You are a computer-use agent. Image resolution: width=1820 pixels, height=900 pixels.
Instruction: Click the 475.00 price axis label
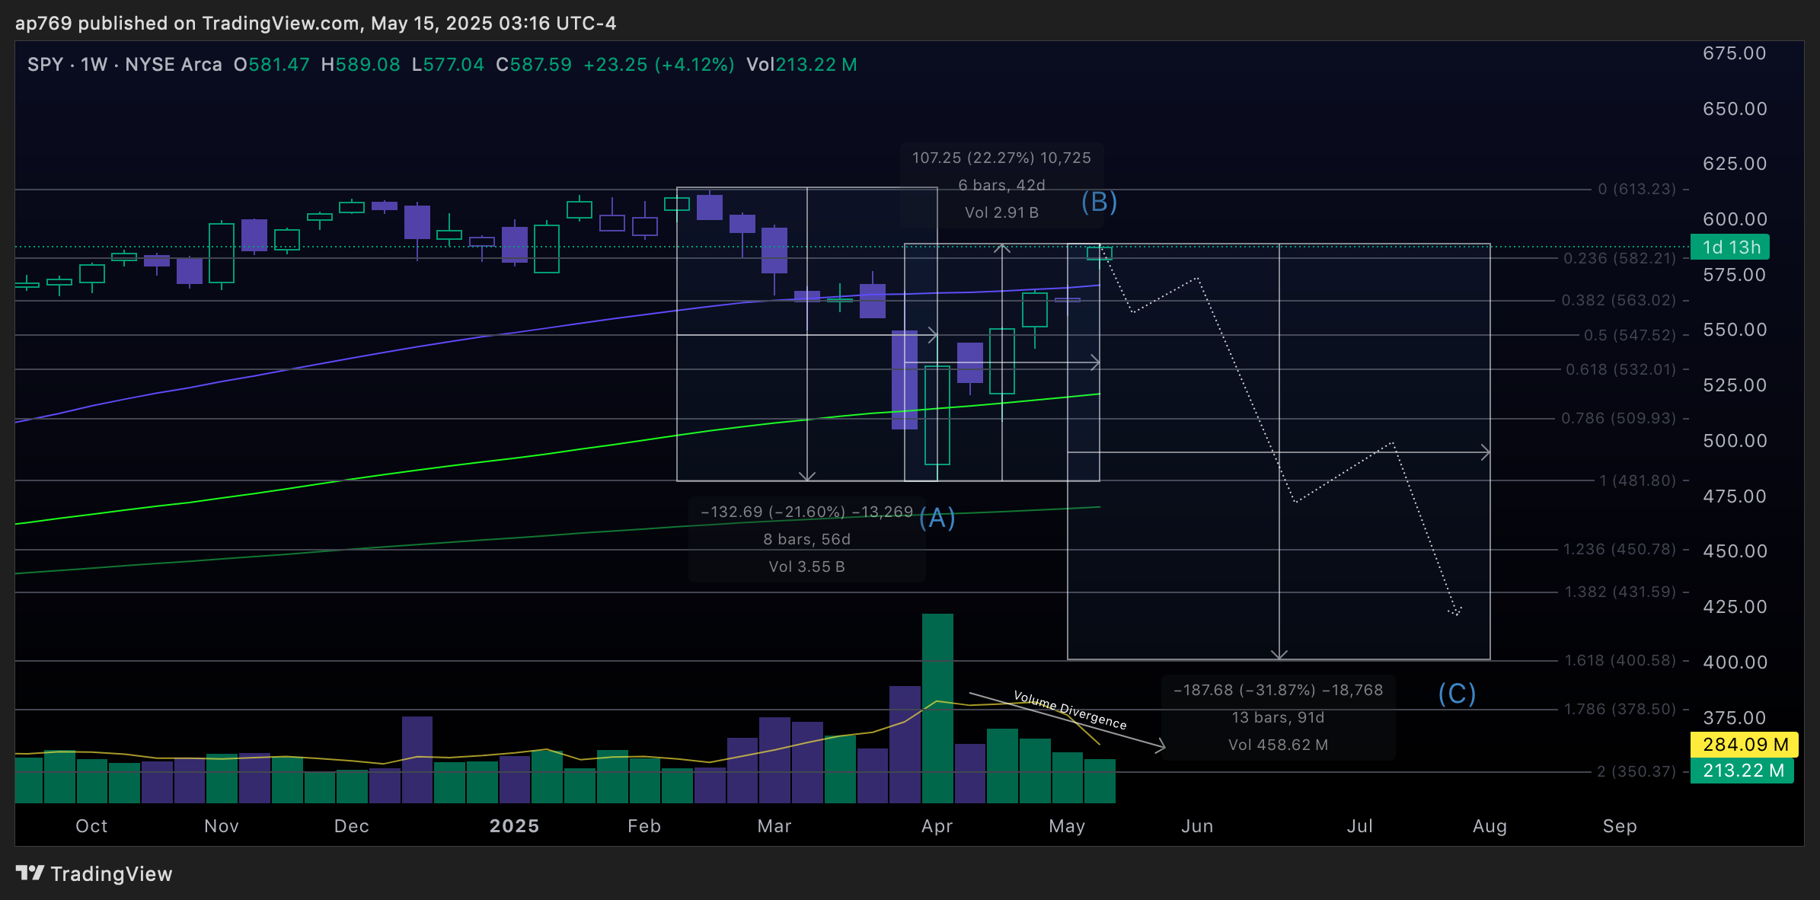pos(1735,496)
